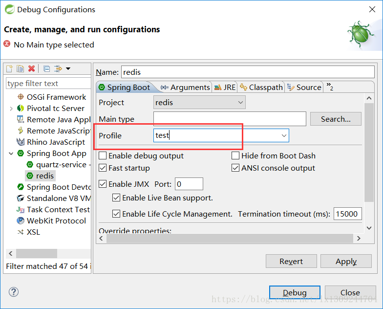Expand the Pivotal tc Server node
This screenshot has height=309, width=383.
[11, 109]
